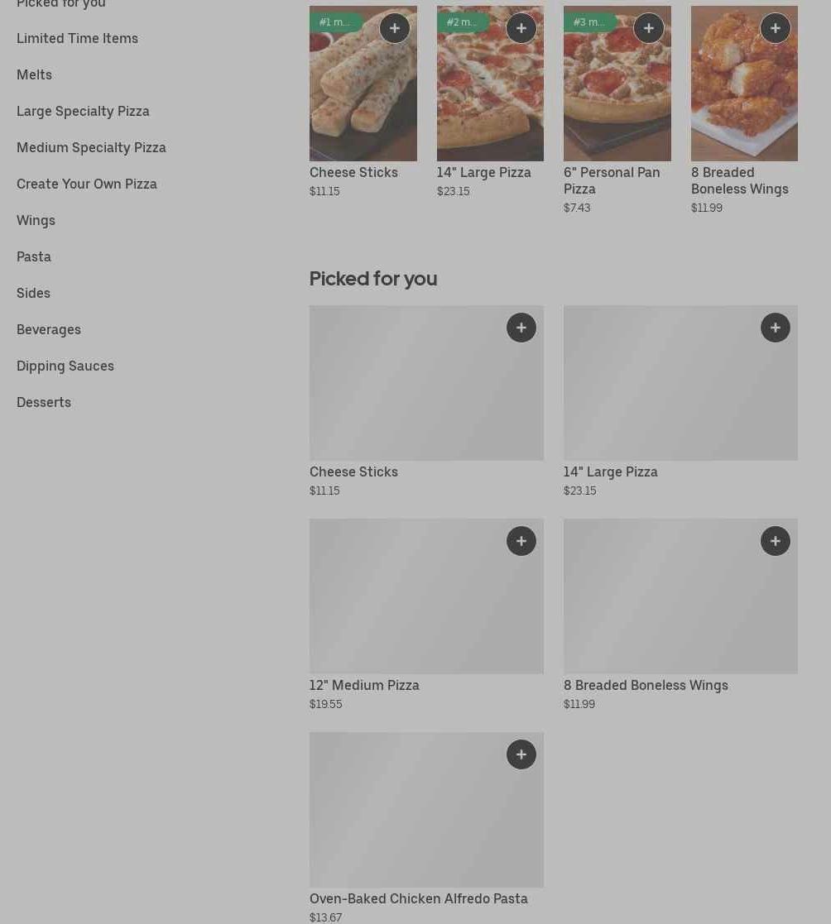Open Oven-Baked Chicken Alfredo Pasta title link
Viewport: 831px width, 924px height.
click(418, 898)
